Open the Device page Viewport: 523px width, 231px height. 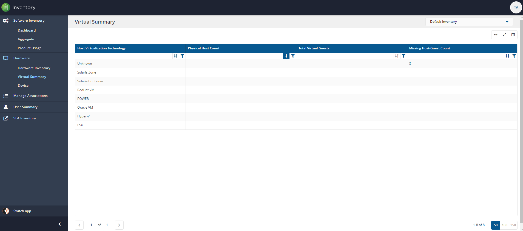tap(23, 86)
